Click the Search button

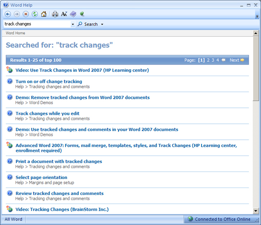[x=88, y=24]
